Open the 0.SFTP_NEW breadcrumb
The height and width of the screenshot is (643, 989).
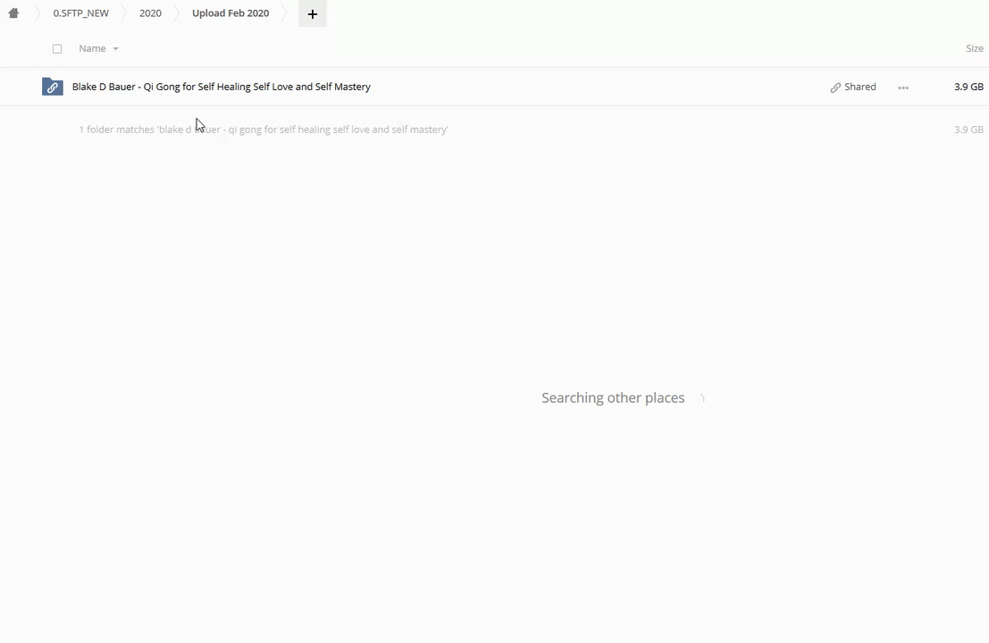coord(80,13)
